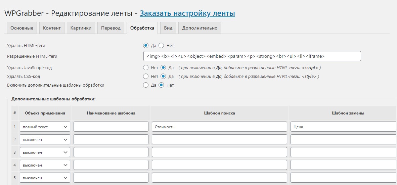The image size is (397, 185).
Task: Select Нет for дополнительные шаблоны обработки
Action: click(161, 85)
